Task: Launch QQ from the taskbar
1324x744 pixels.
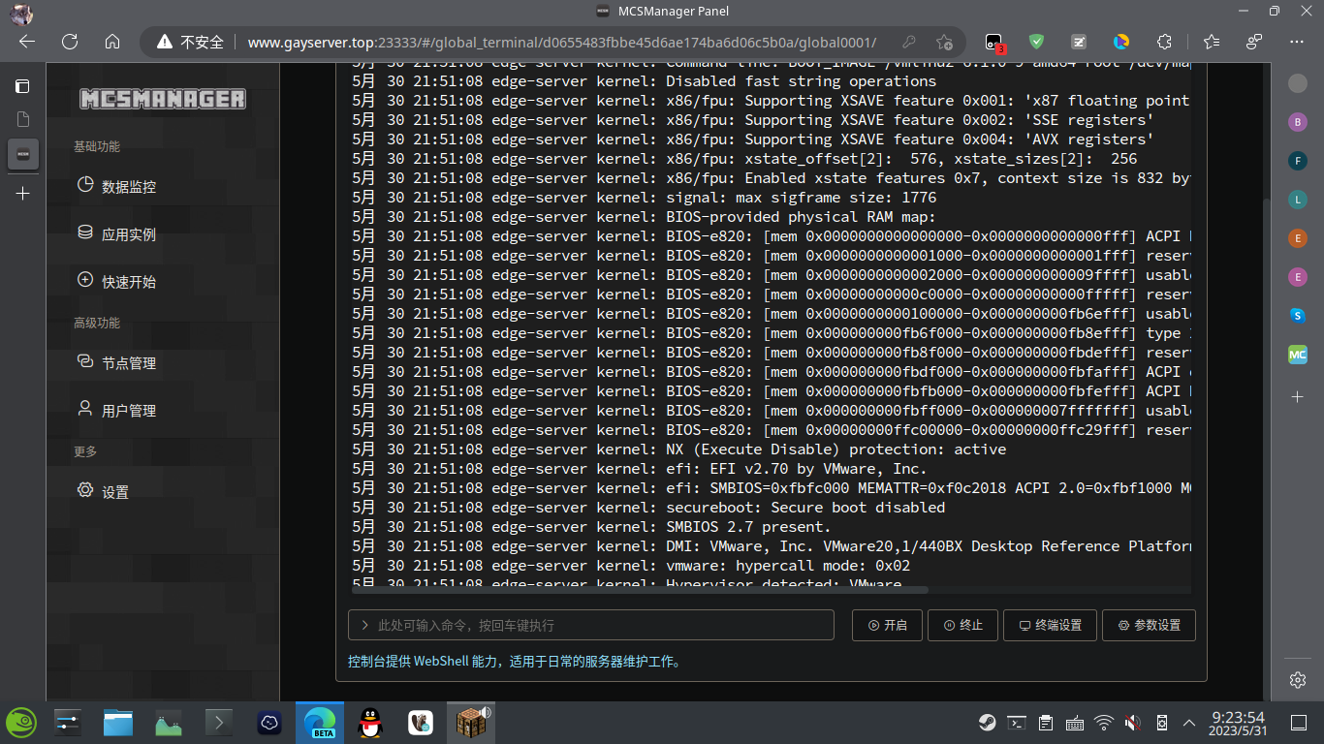Action: coord(369,723)
